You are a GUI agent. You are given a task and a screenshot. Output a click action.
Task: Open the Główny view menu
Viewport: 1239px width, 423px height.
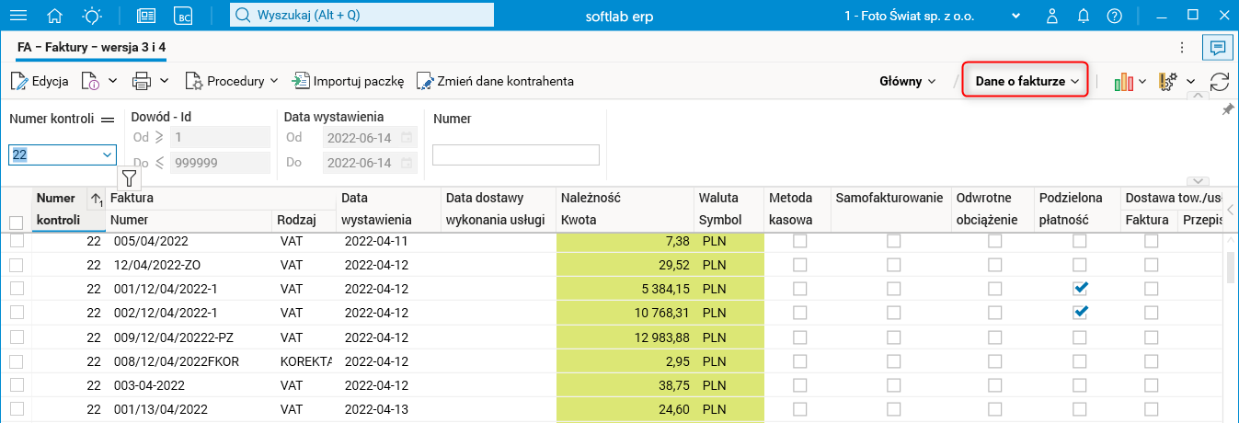[907, 81]
